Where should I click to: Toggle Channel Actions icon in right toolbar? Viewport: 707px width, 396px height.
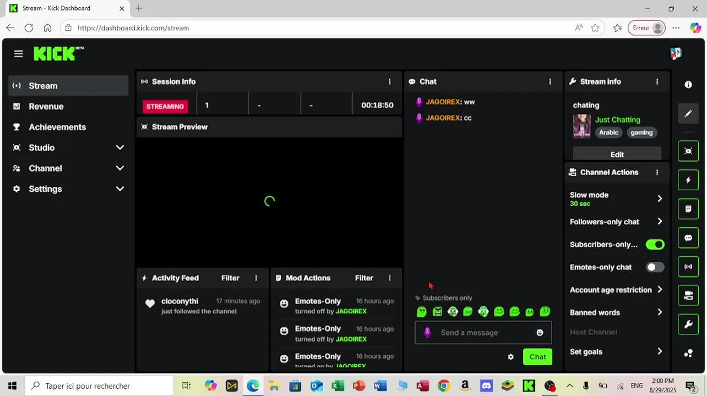click(x=688, y=296)
